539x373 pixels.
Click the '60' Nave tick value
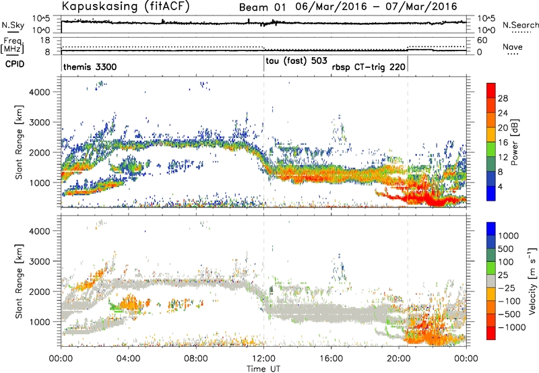coord(482,40)
